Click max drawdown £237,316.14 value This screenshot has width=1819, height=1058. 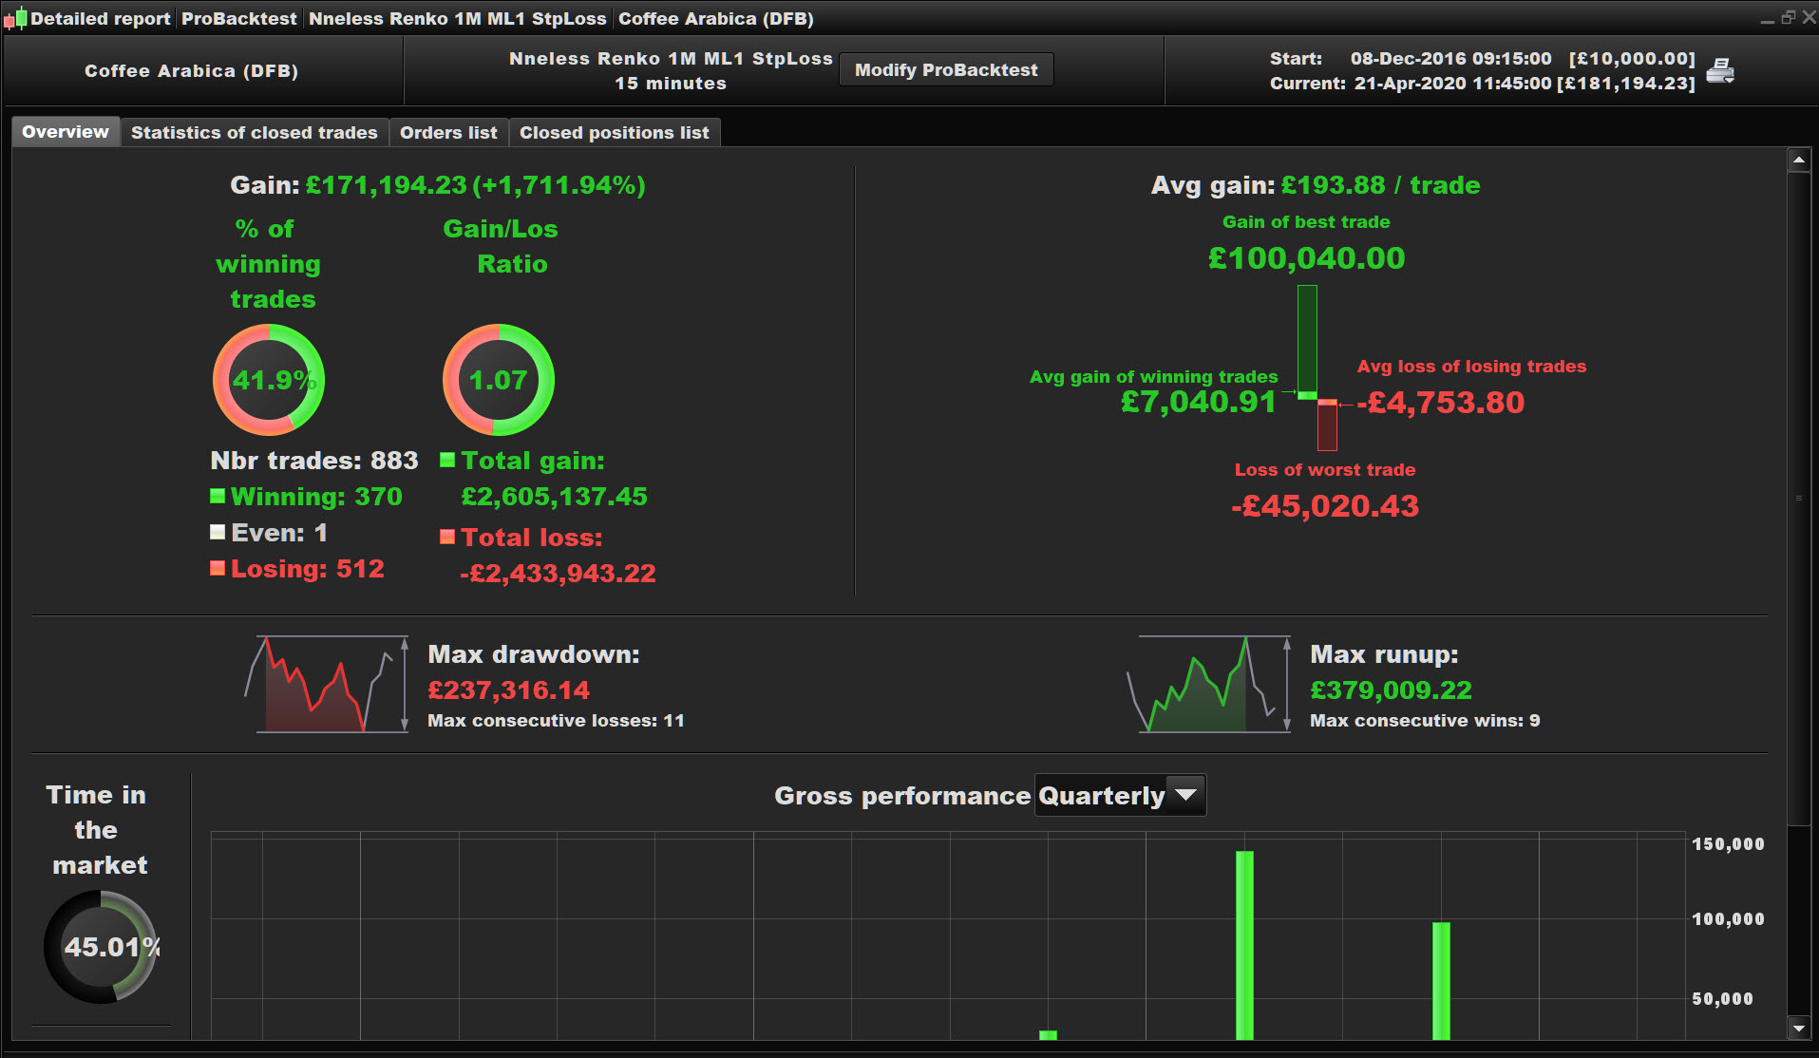[508, 690]
